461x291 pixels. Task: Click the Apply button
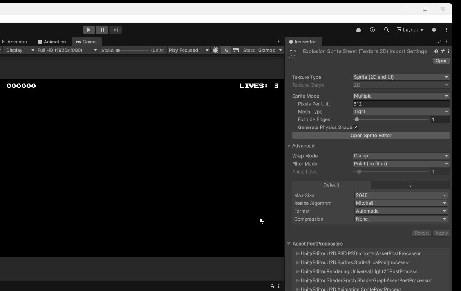[x=441, y=233]
